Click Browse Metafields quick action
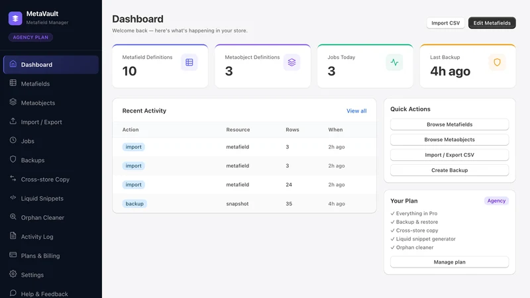 pyautogui.click(x=450, y=124)
